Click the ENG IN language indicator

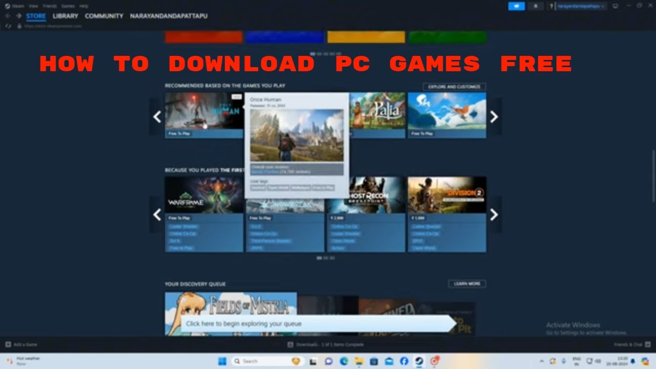pos(577,361)
